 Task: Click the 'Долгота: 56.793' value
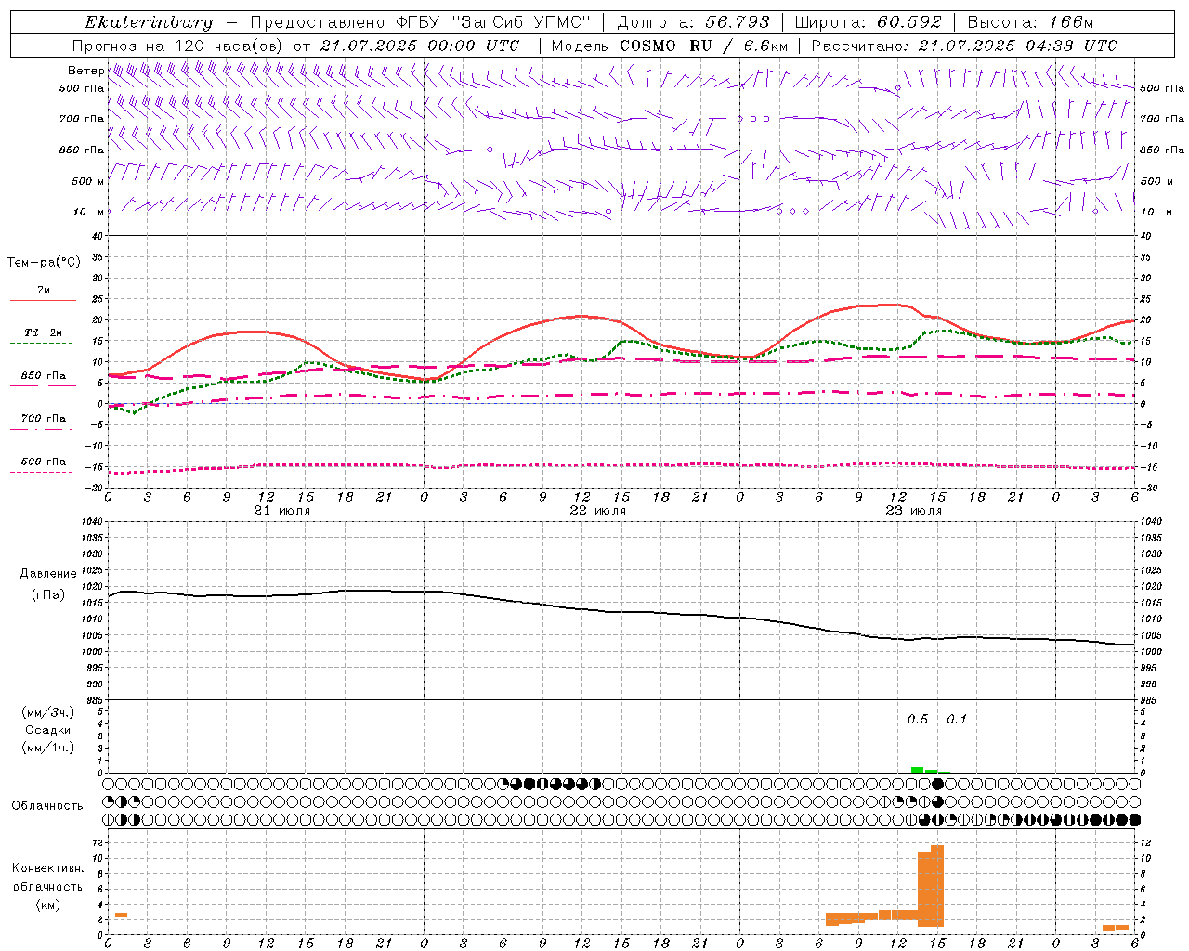[x=693, y=22]
